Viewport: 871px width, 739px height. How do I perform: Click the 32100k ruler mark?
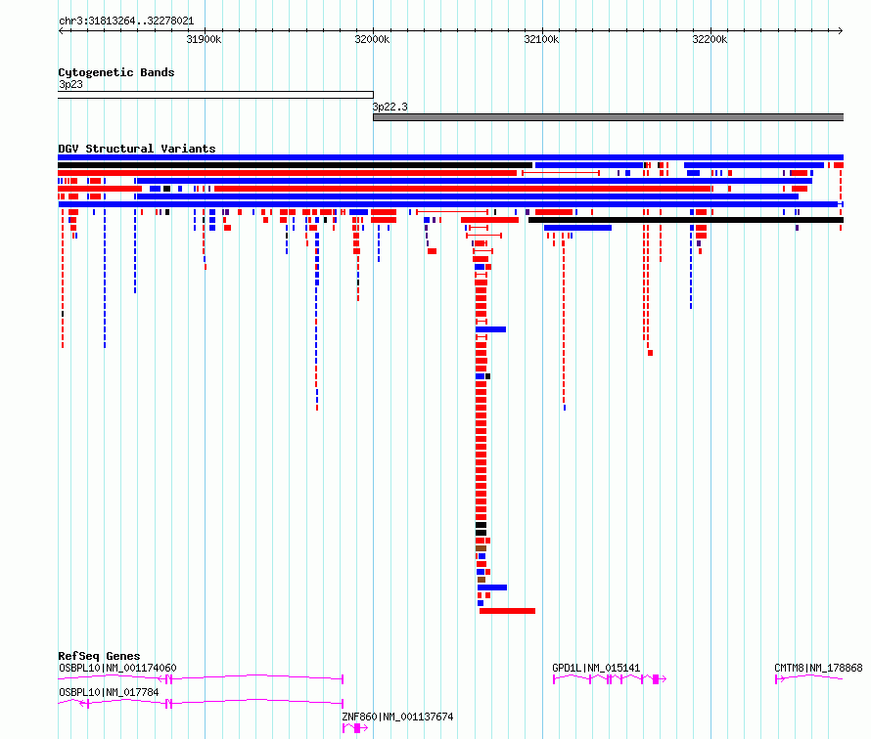541,39
